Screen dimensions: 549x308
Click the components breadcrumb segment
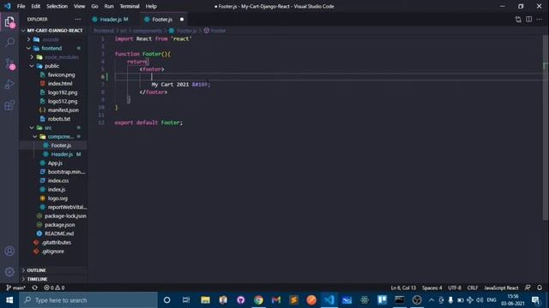click(x=148, y=31)
